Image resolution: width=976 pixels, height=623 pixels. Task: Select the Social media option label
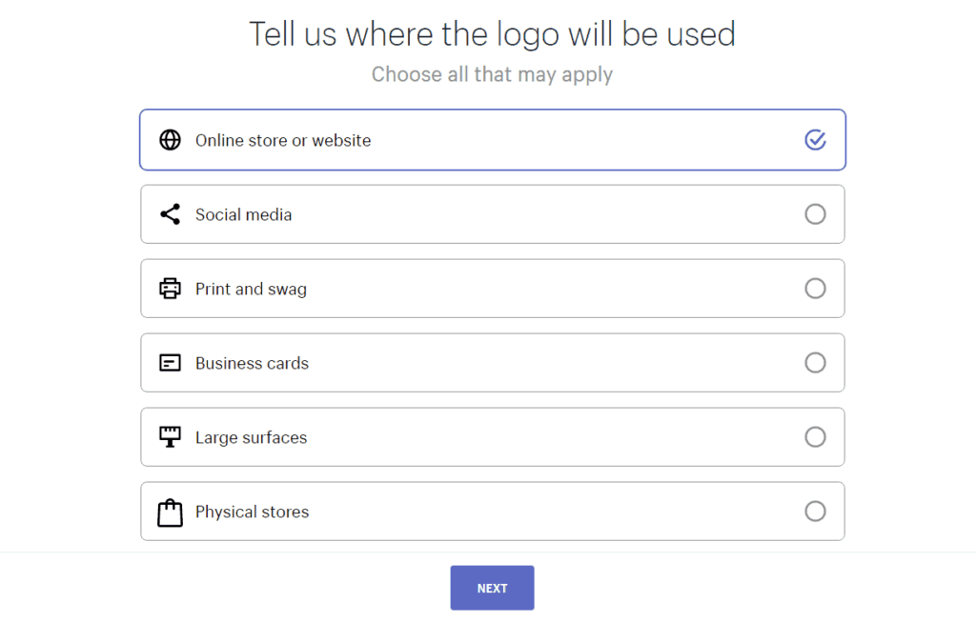click(x=243, y=214)
